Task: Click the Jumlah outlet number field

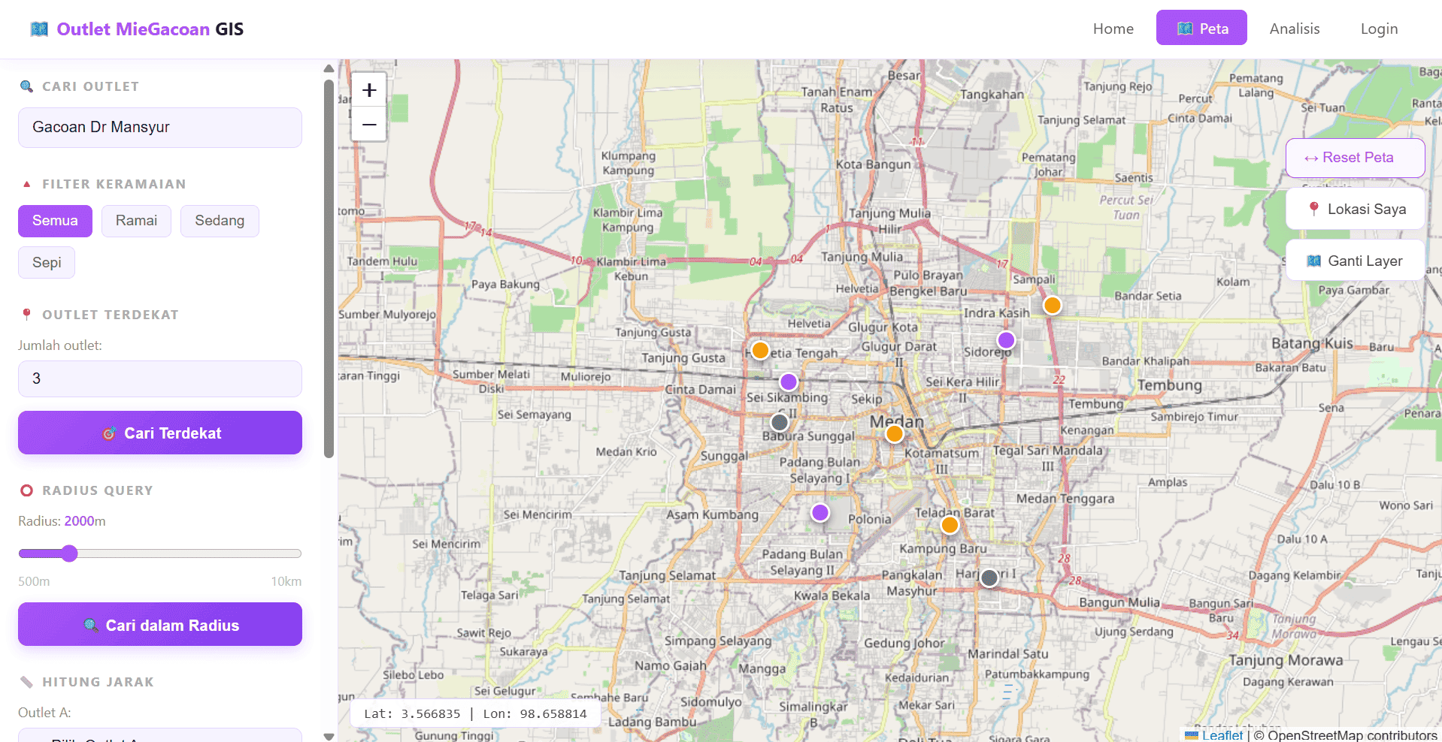Action: pos(160,379)
